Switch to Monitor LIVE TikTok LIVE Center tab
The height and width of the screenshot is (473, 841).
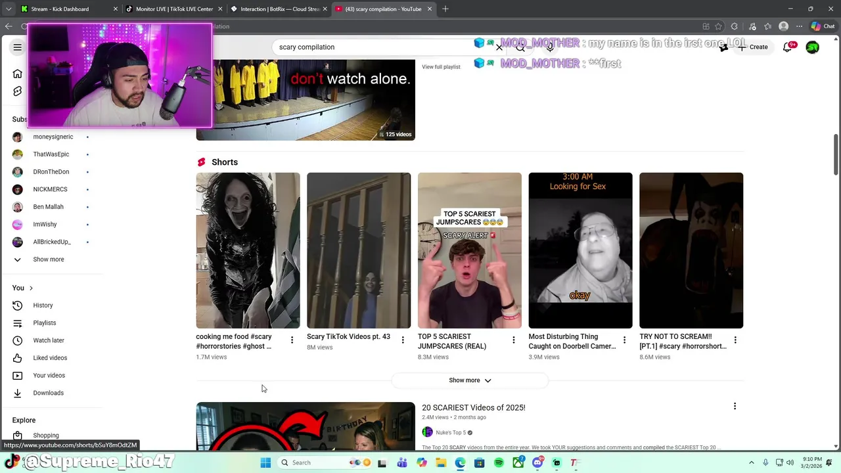173,9
